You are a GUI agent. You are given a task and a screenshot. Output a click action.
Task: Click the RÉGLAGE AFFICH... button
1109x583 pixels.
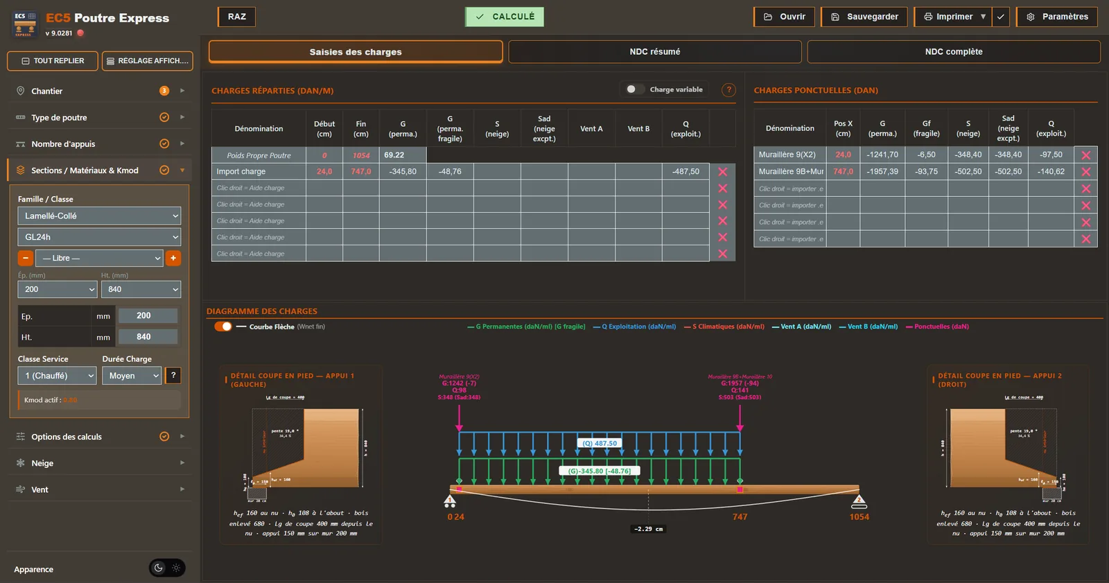(x=147, y=61)
